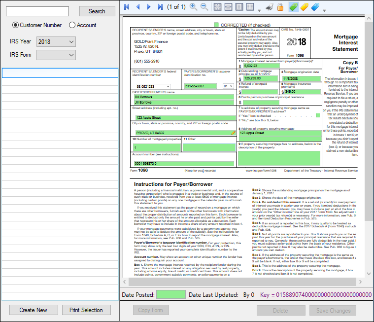Select the Customer Number radio button
This screenshot has height=322, width=374.
(16, 25)
